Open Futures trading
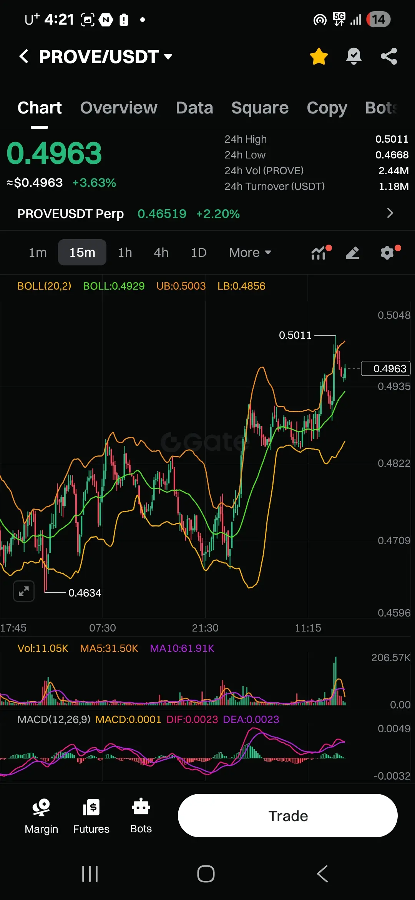This screenshot has height=900, width=415. click(91, 816)
